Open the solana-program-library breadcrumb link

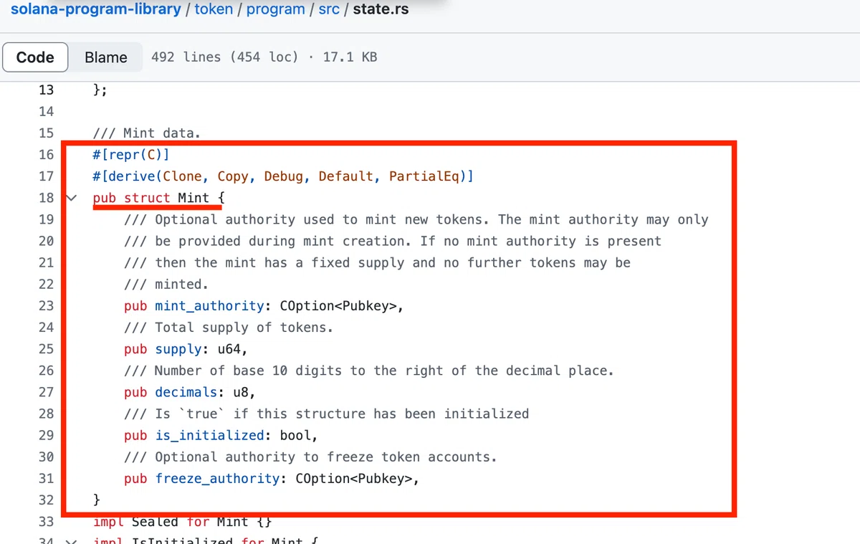point(95,9)
